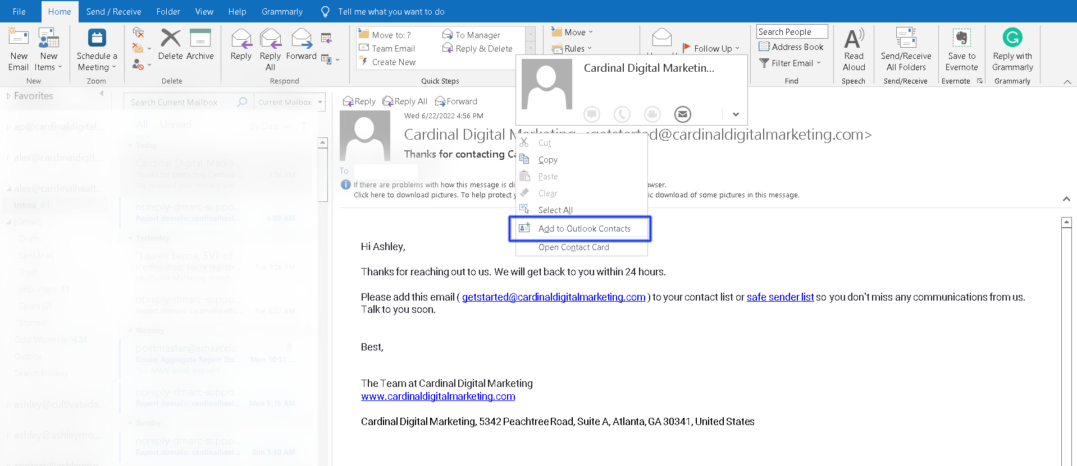The height and width of the screenshot is (466, 1077).
Task: Open the Filter Email dropdown
Action: pyautogui.click(x=790, y=63)
